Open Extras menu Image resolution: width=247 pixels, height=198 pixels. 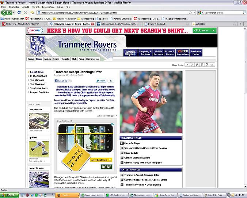point(60,7)
